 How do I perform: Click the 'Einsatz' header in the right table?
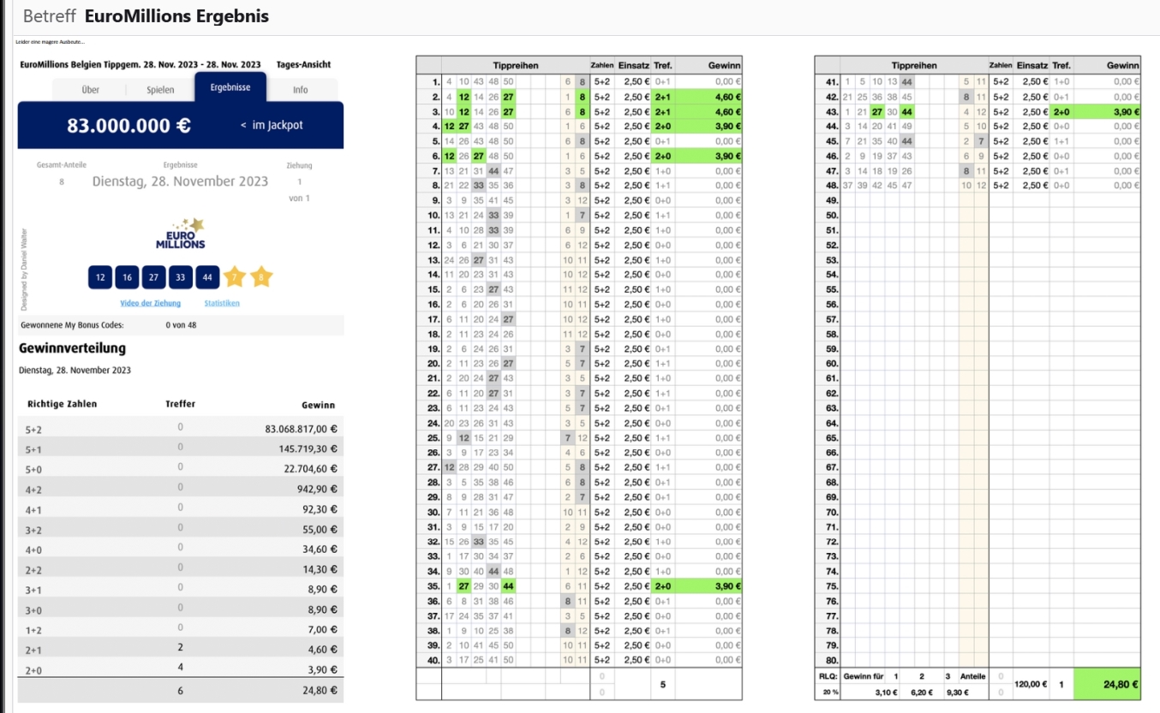click(1032, 65)
